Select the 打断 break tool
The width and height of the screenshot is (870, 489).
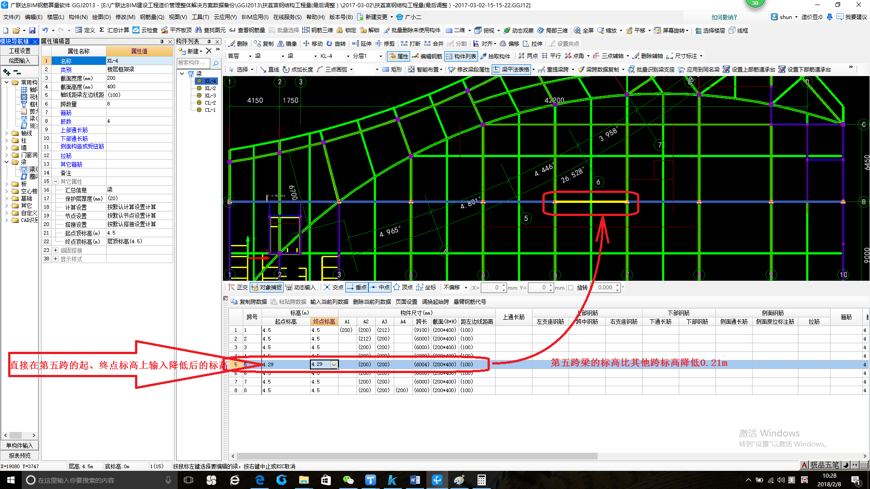pos(411,43)
